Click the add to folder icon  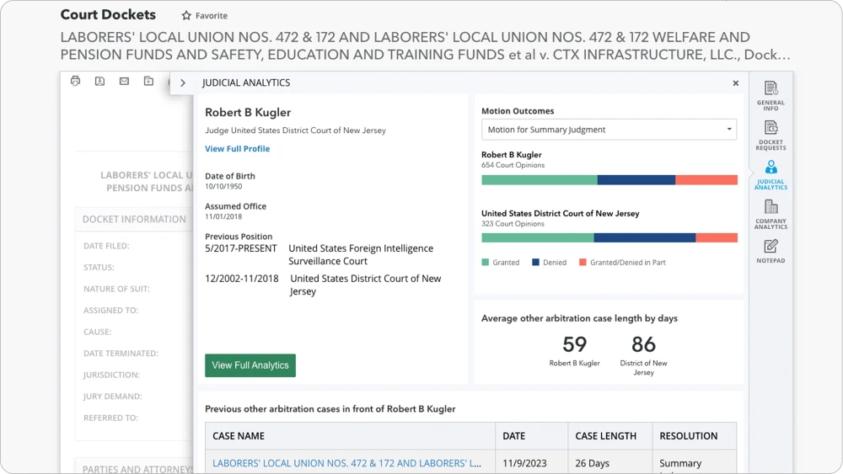point(148,82)
